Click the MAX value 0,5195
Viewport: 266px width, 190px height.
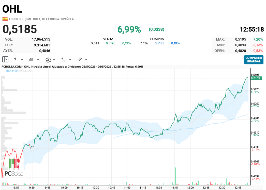241,39
